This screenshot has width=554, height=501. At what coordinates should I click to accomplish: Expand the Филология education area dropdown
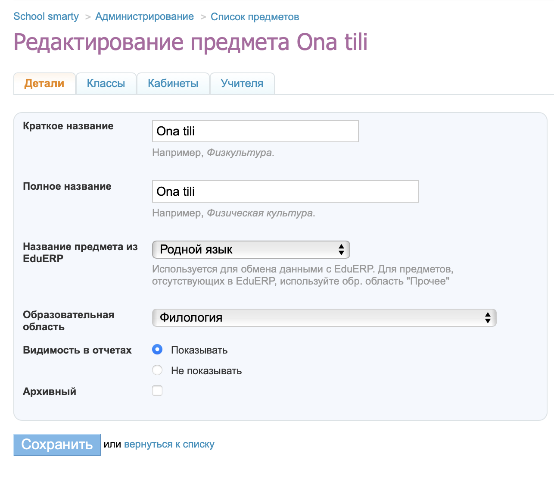324,318
